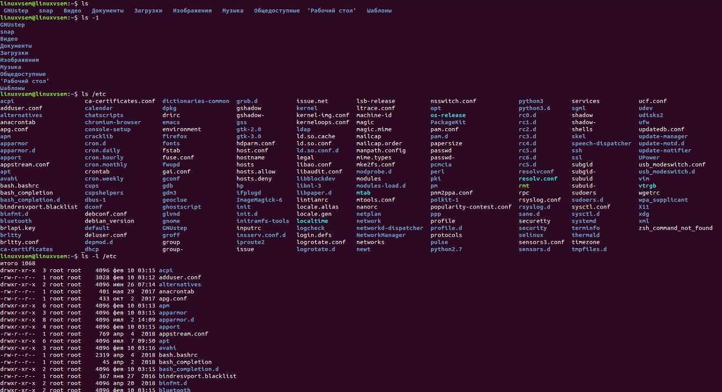Click the chromium-browser directory entry
Screen dimensions: 722x392
pyautogui.click(x=112, y=122)
